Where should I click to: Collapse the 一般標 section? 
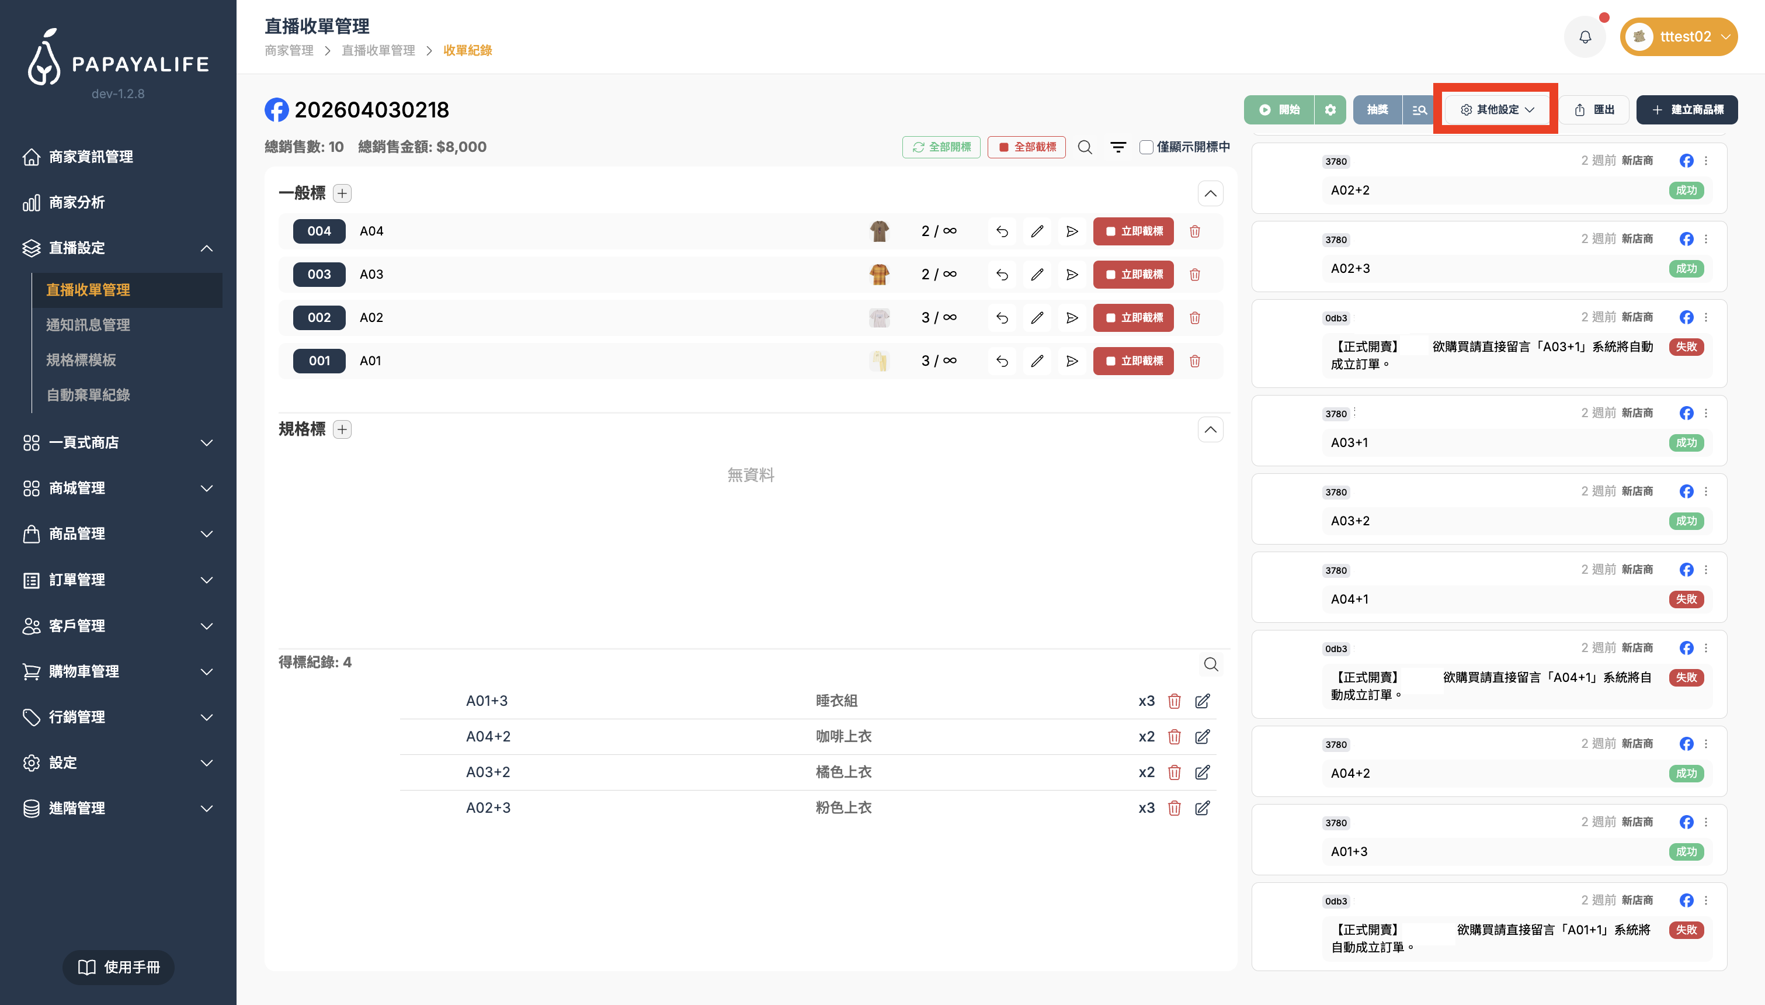click(x=1210, y=193)
